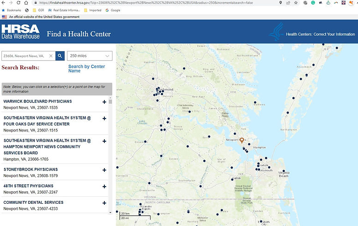This screenshot has width=358, height=226.
Task: Click the dark gear-shaped extension icon
Action: click(x=305, y=3)
